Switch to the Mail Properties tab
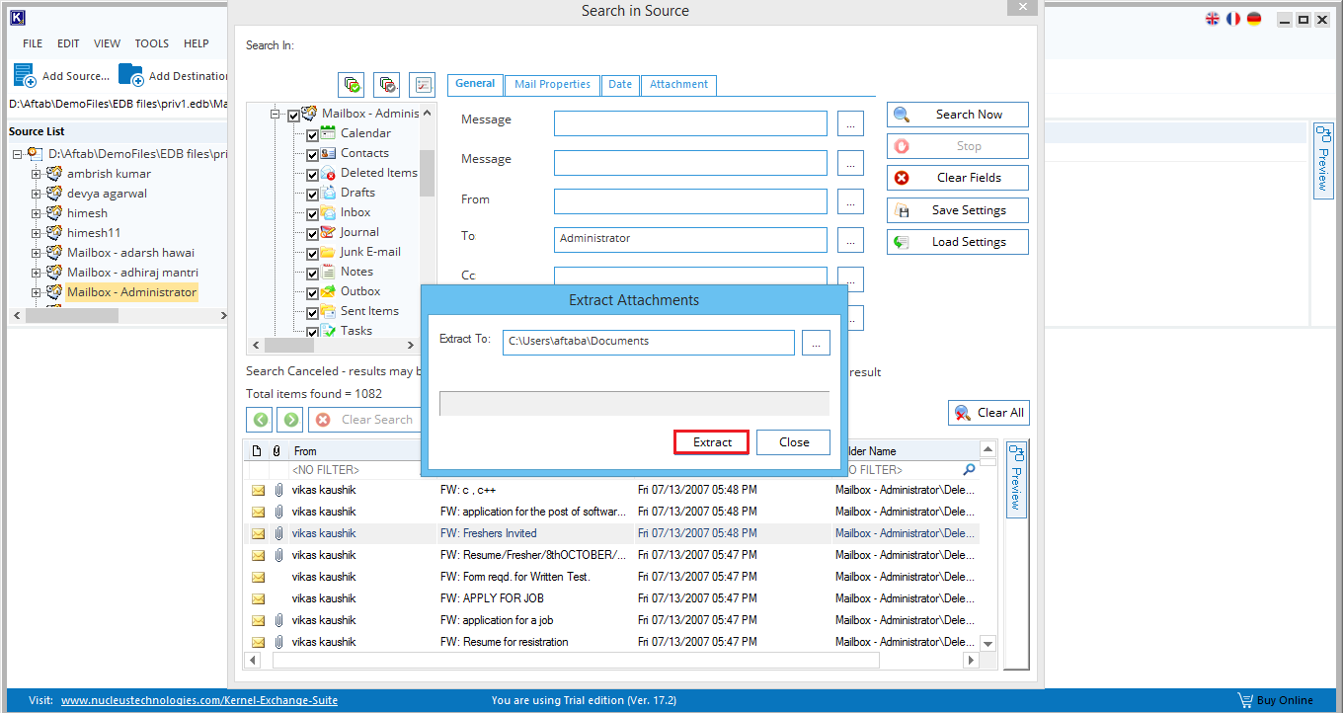1343x713 pixels. click(553, 85)
